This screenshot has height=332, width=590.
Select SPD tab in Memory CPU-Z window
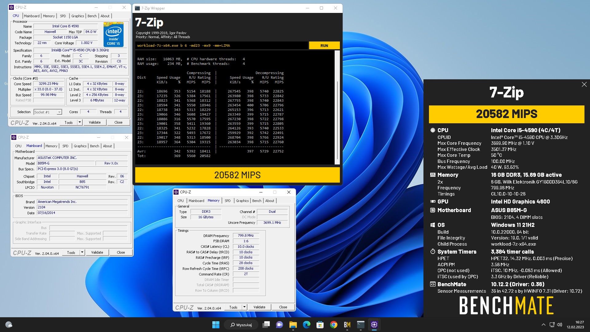point(228,201)
